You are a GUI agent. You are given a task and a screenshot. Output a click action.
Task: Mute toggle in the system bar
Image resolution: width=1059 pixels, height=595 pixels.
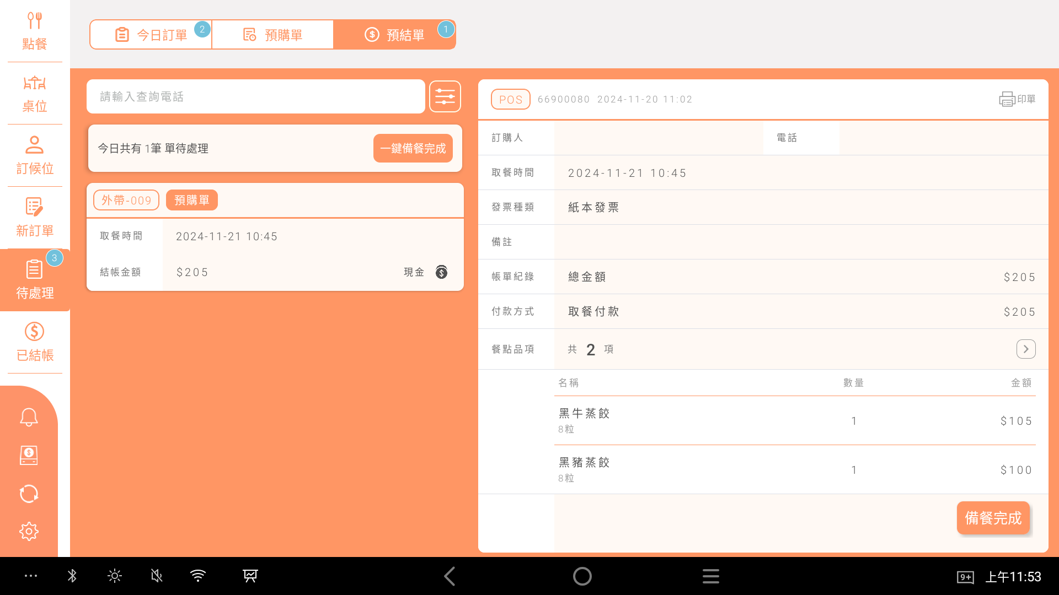[157, 576]
